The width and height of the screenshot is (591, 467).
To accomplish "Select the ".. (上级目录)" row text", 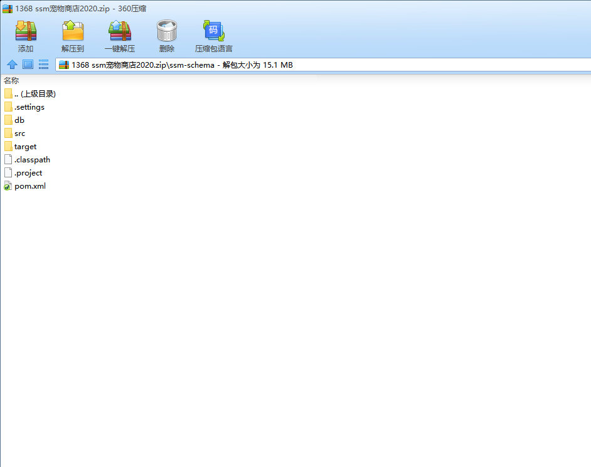I will pyautogui.click(x=35, y=94).
